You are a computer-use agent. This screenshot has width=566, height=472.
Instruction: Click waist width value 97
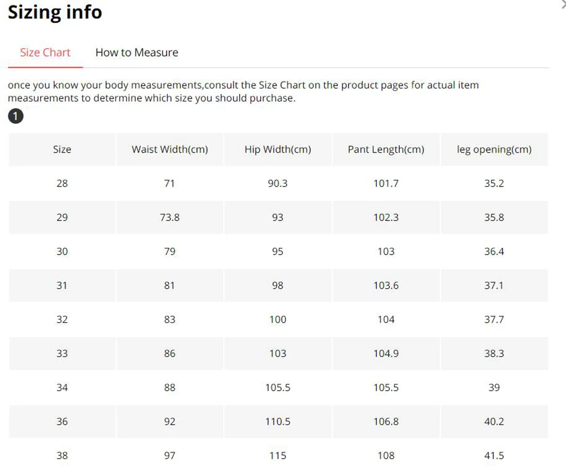[170, 456]
